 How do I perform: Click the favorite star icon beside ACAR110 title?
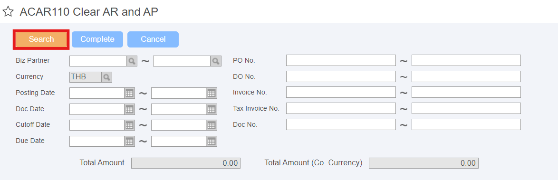(8, 12)
